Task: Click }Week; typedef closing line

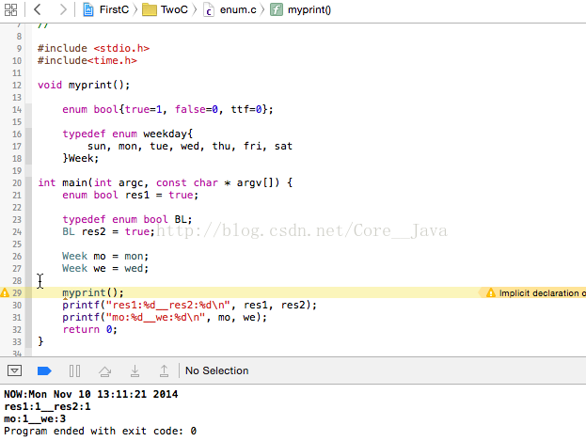Action: [x=80, y=159]
